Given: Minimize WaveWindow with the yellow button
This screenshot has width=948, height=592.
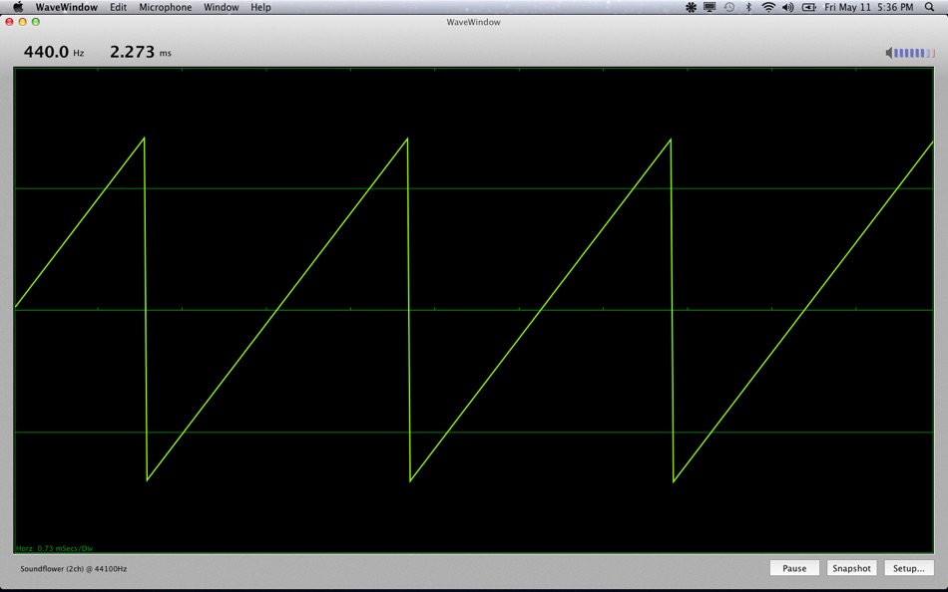Looking at the screenshot, I should click(22, 22).
